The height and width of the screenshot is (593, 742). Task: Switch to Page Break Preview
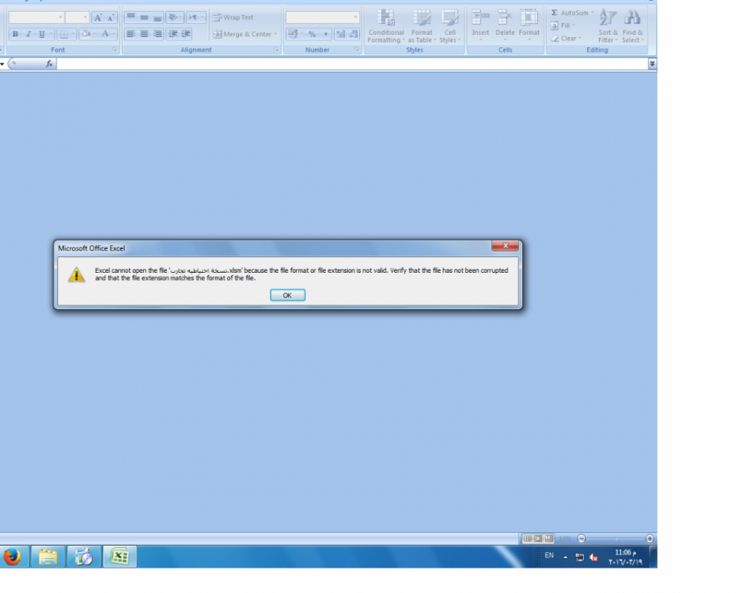tap(549, 538)
